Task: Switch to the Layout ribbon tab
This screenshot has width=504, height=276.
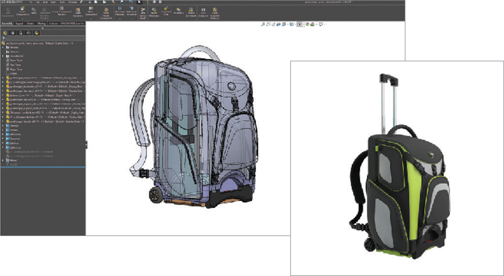Action: (19, 23)
